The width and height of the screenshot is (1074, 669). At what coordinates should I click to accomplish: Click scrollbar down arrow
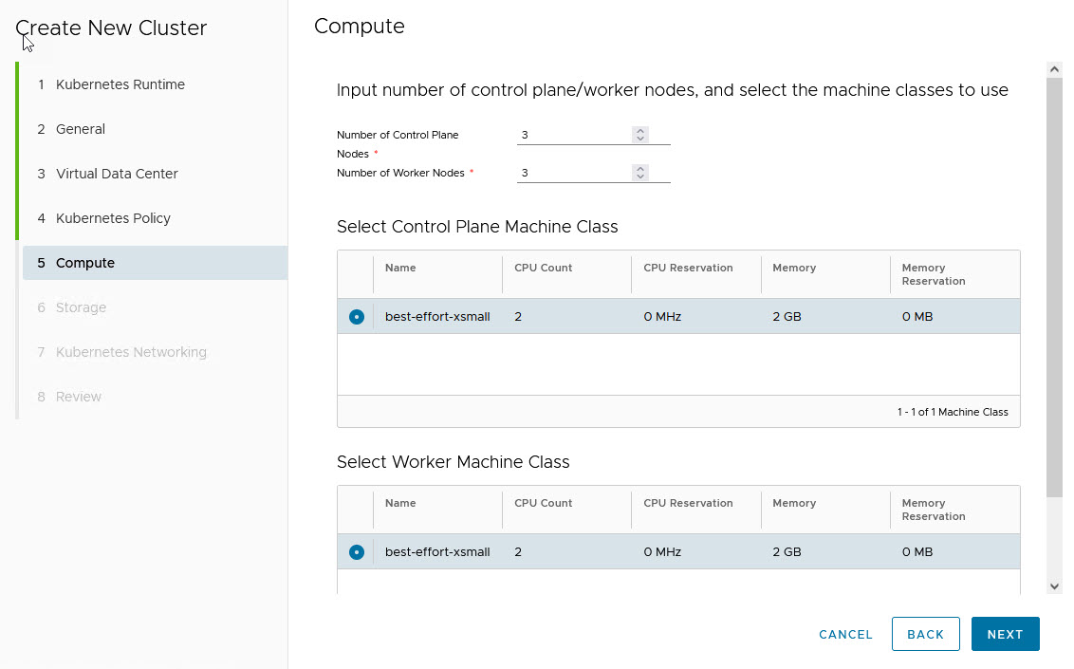point(1054,586)
